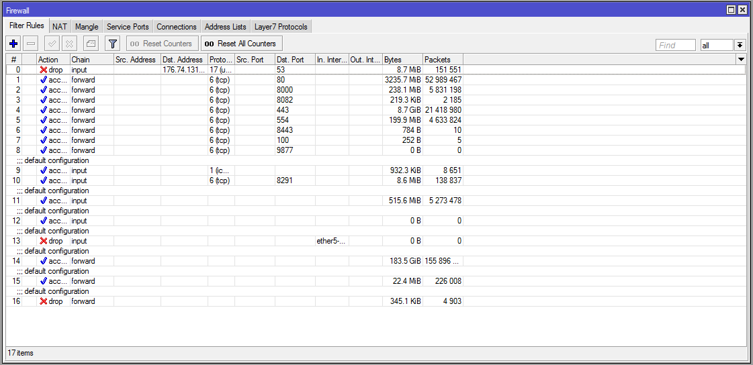Switch to the NAT tab
The width and height of the screenshot is (753, 365).
pos(60,27)
